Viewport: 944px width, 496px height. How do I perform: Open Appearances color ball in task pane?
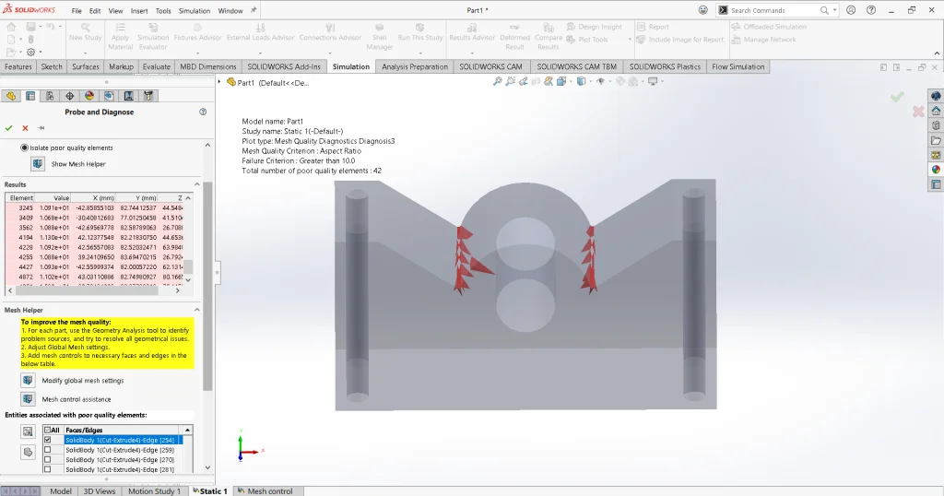tap(936, 170)
